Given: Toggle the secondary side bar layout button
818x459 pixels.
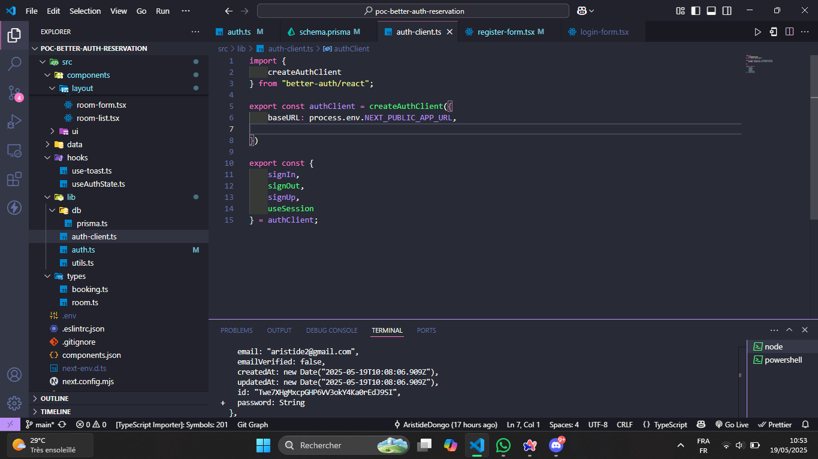Looking at the screenshot, I should (727, 11).
